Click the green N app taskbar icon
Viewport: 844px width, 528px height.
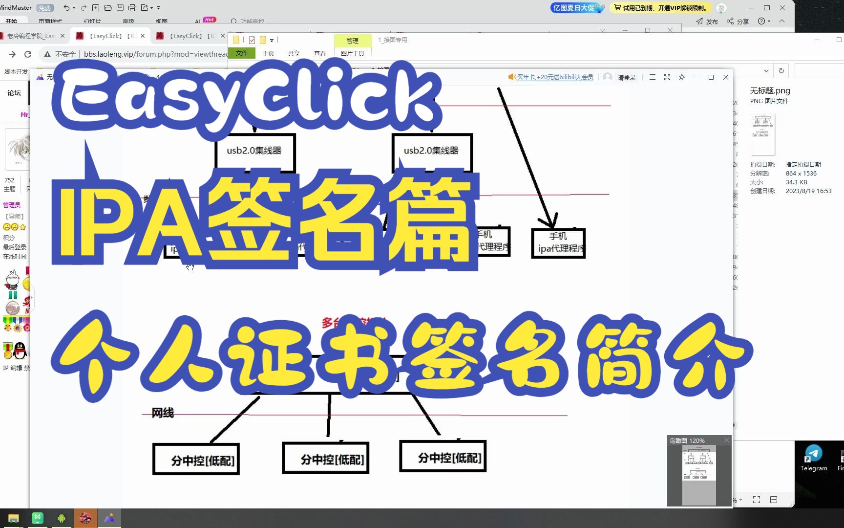point(38,518)
